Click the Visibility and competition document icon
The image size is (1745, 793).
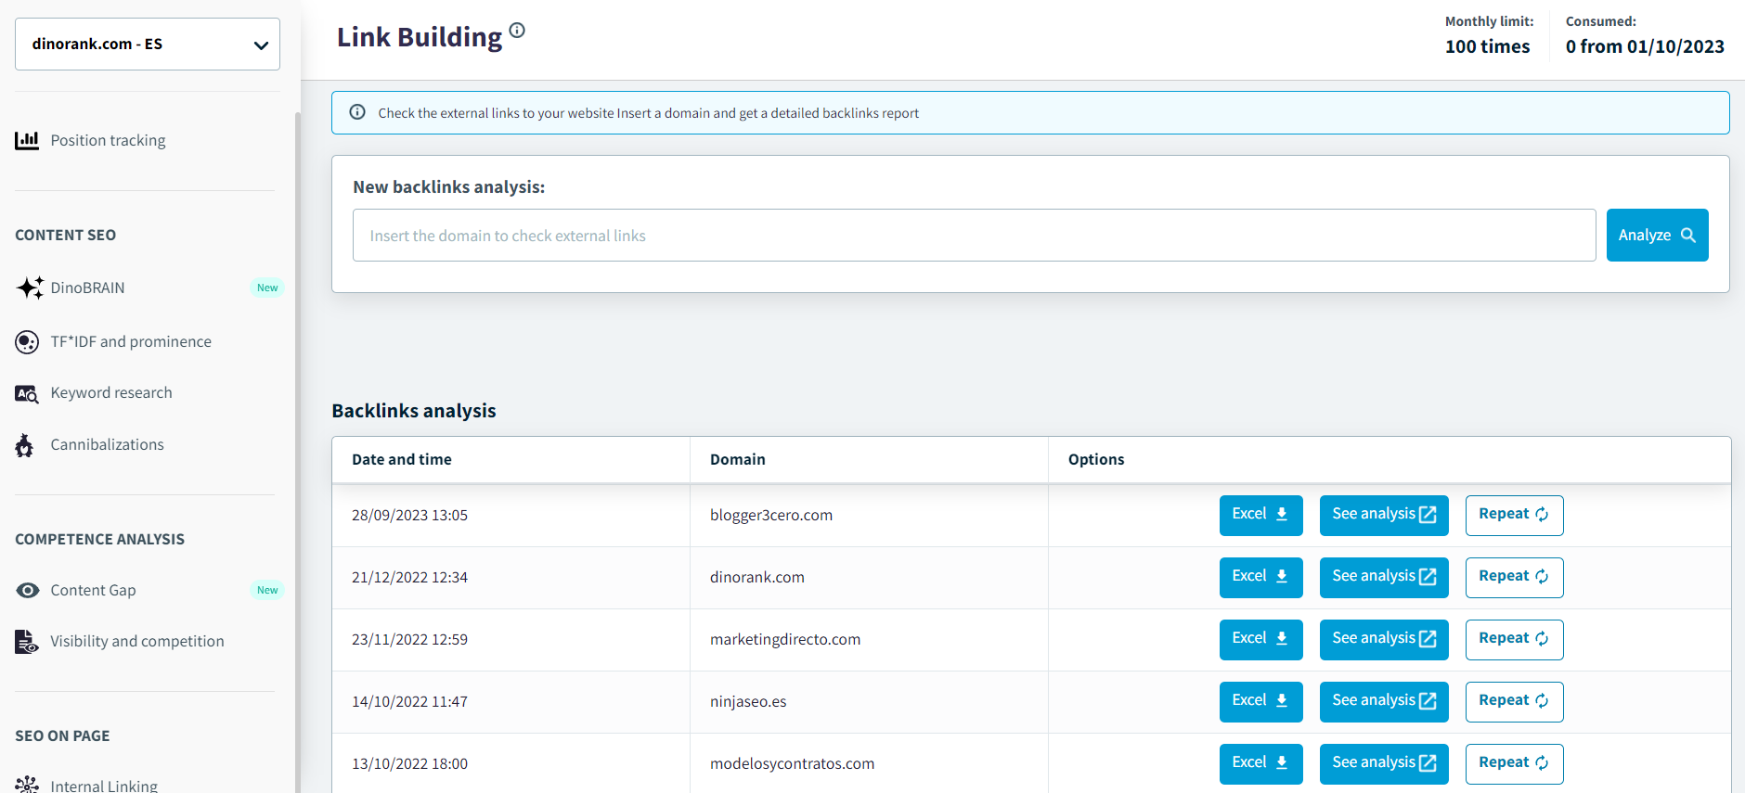26,642
